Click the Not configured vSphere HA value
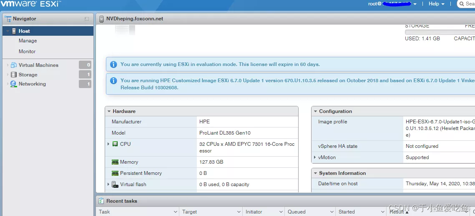The width and height of the screenshot is (475, 216). 422,146
